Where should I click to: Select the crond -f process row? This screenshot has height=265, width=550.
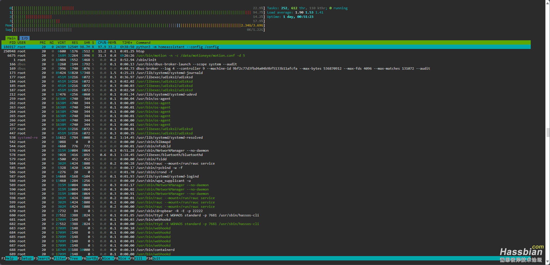pos(266,172)
